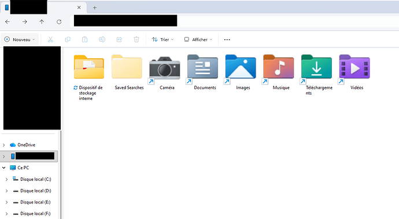Open a new tab with plus button
Image resolution: width=399 pixels, height=219 pixels.
pos(95,8)
